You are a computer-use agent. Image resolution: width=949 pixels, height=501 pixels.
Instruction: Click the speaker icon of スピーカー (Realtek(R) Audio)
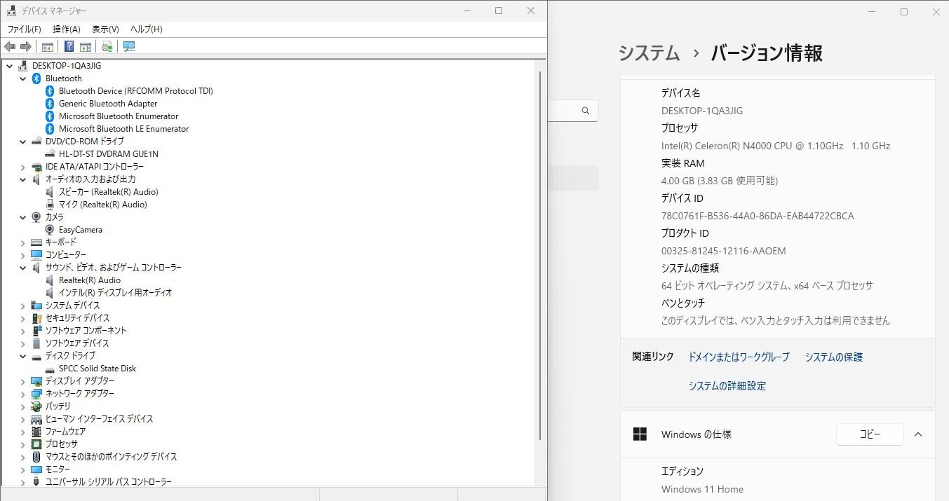pyautogui.click(x=50, y=192)
